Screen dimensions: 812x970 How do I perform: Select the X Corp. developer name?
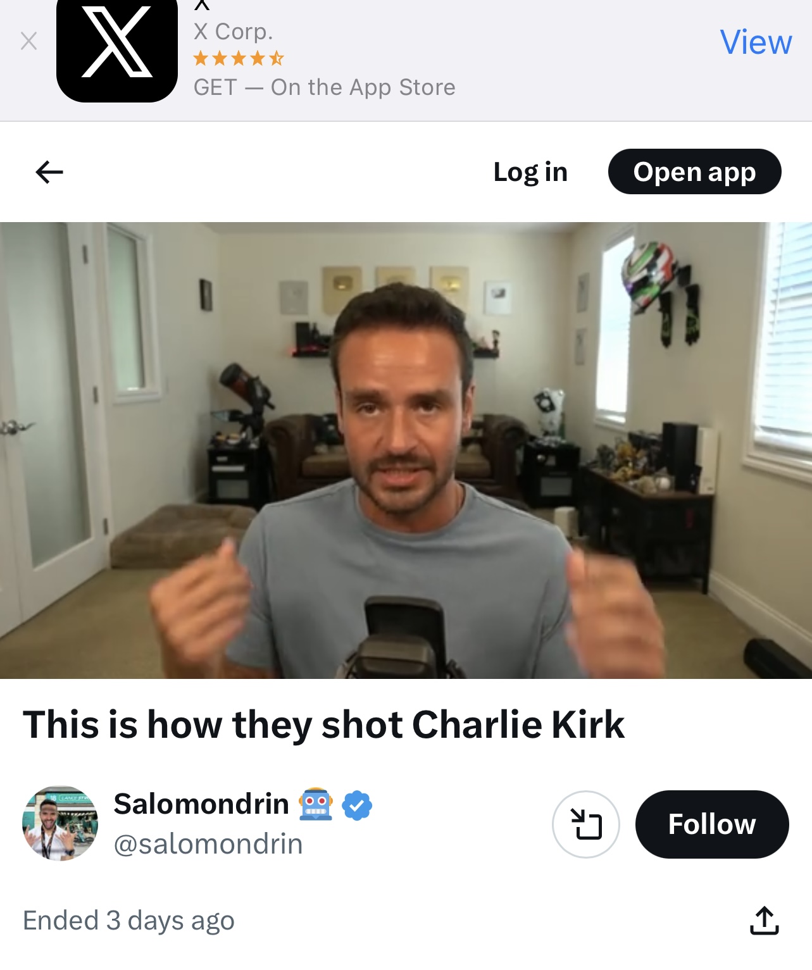234,31
